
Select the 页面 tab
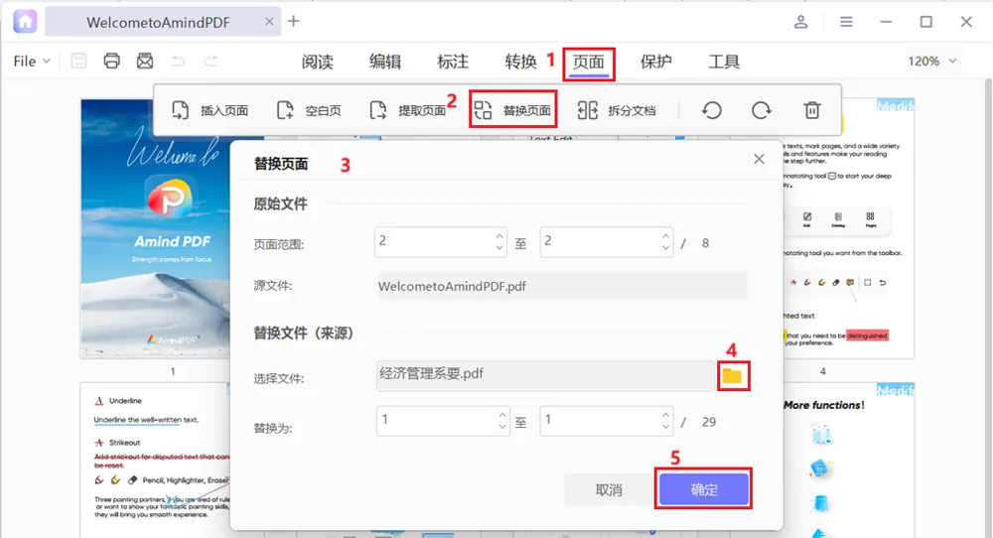coord(588,62)
